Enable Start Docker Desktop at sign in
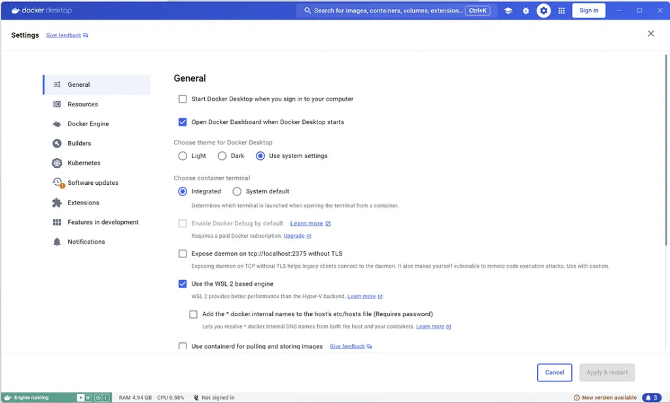Screen dimensions: 670x403 point(183,99)
